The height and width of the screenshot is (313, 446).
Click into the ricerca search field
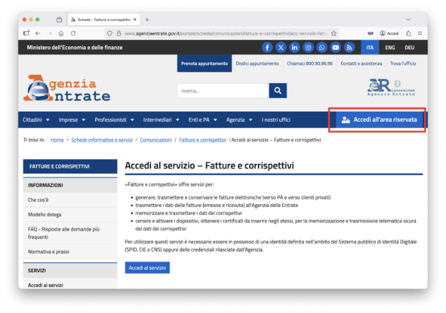coord(223,90)
